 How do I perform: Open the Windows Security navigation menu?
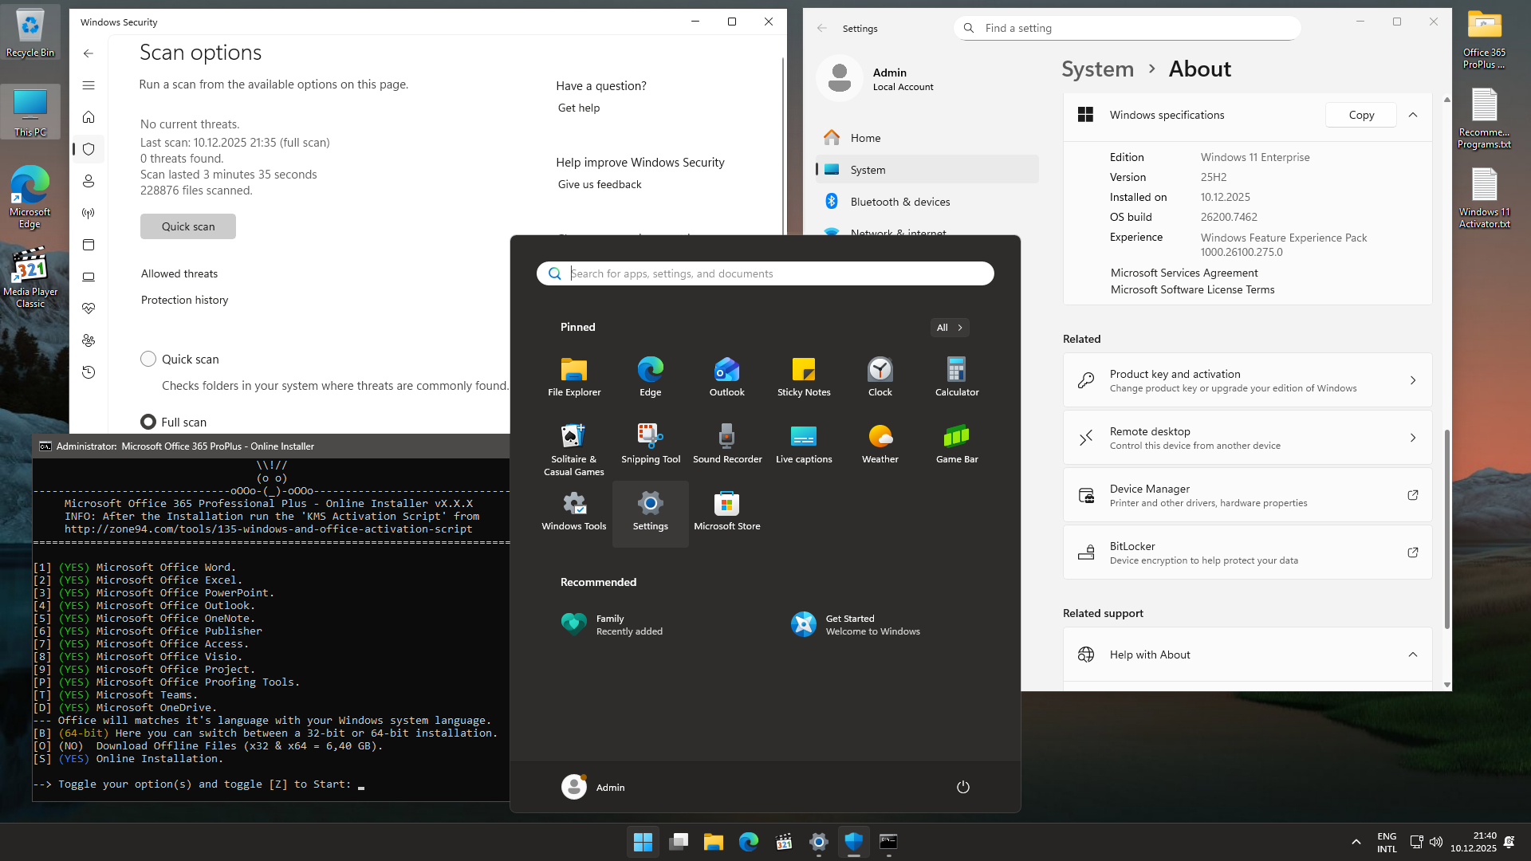[89, 85]
